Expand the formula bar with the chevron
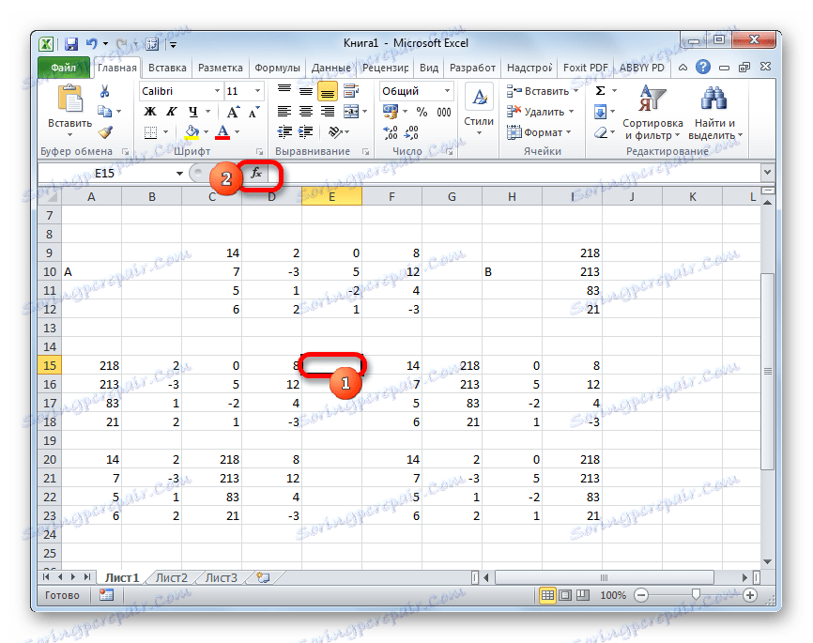 pos(768,172)
